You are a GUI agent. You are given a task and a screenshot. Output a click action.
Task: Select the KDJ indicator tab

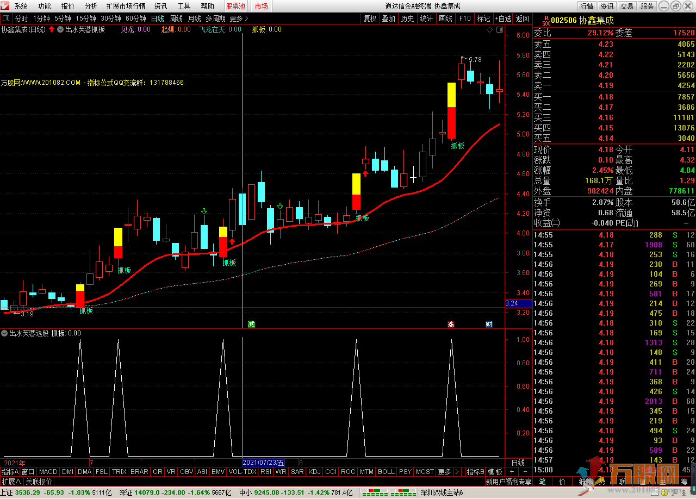click(314, 472)
